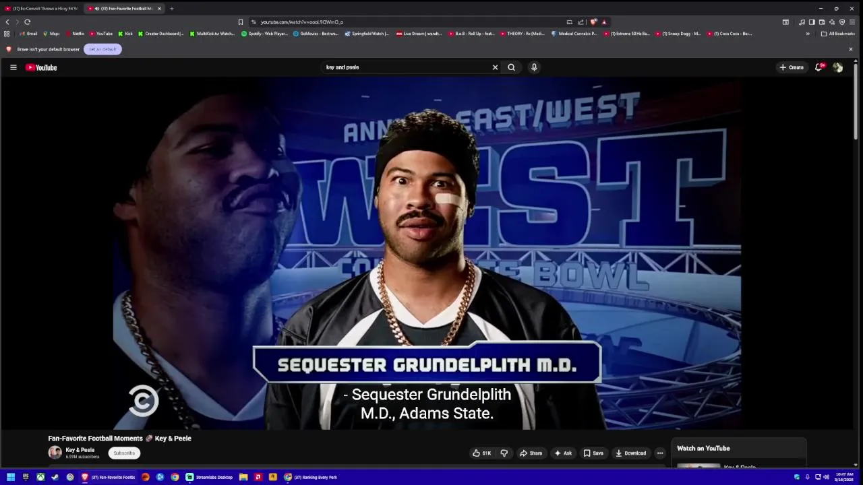Dislike the video with thumbs down
863x485 pixels.
pos(504,453)
